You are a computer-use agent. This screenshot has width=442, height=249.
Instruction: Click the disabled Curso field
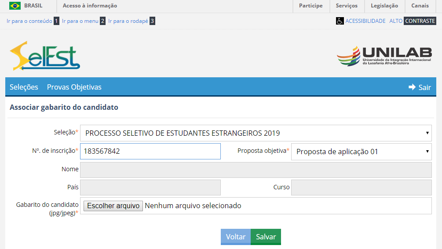click(362, 188)
